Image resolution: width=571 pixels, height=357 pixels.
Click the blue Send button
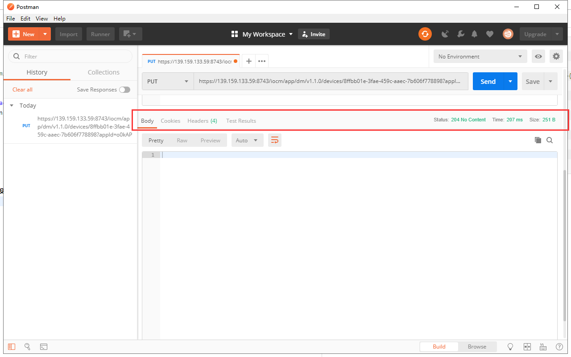click(x=488, y=81)
